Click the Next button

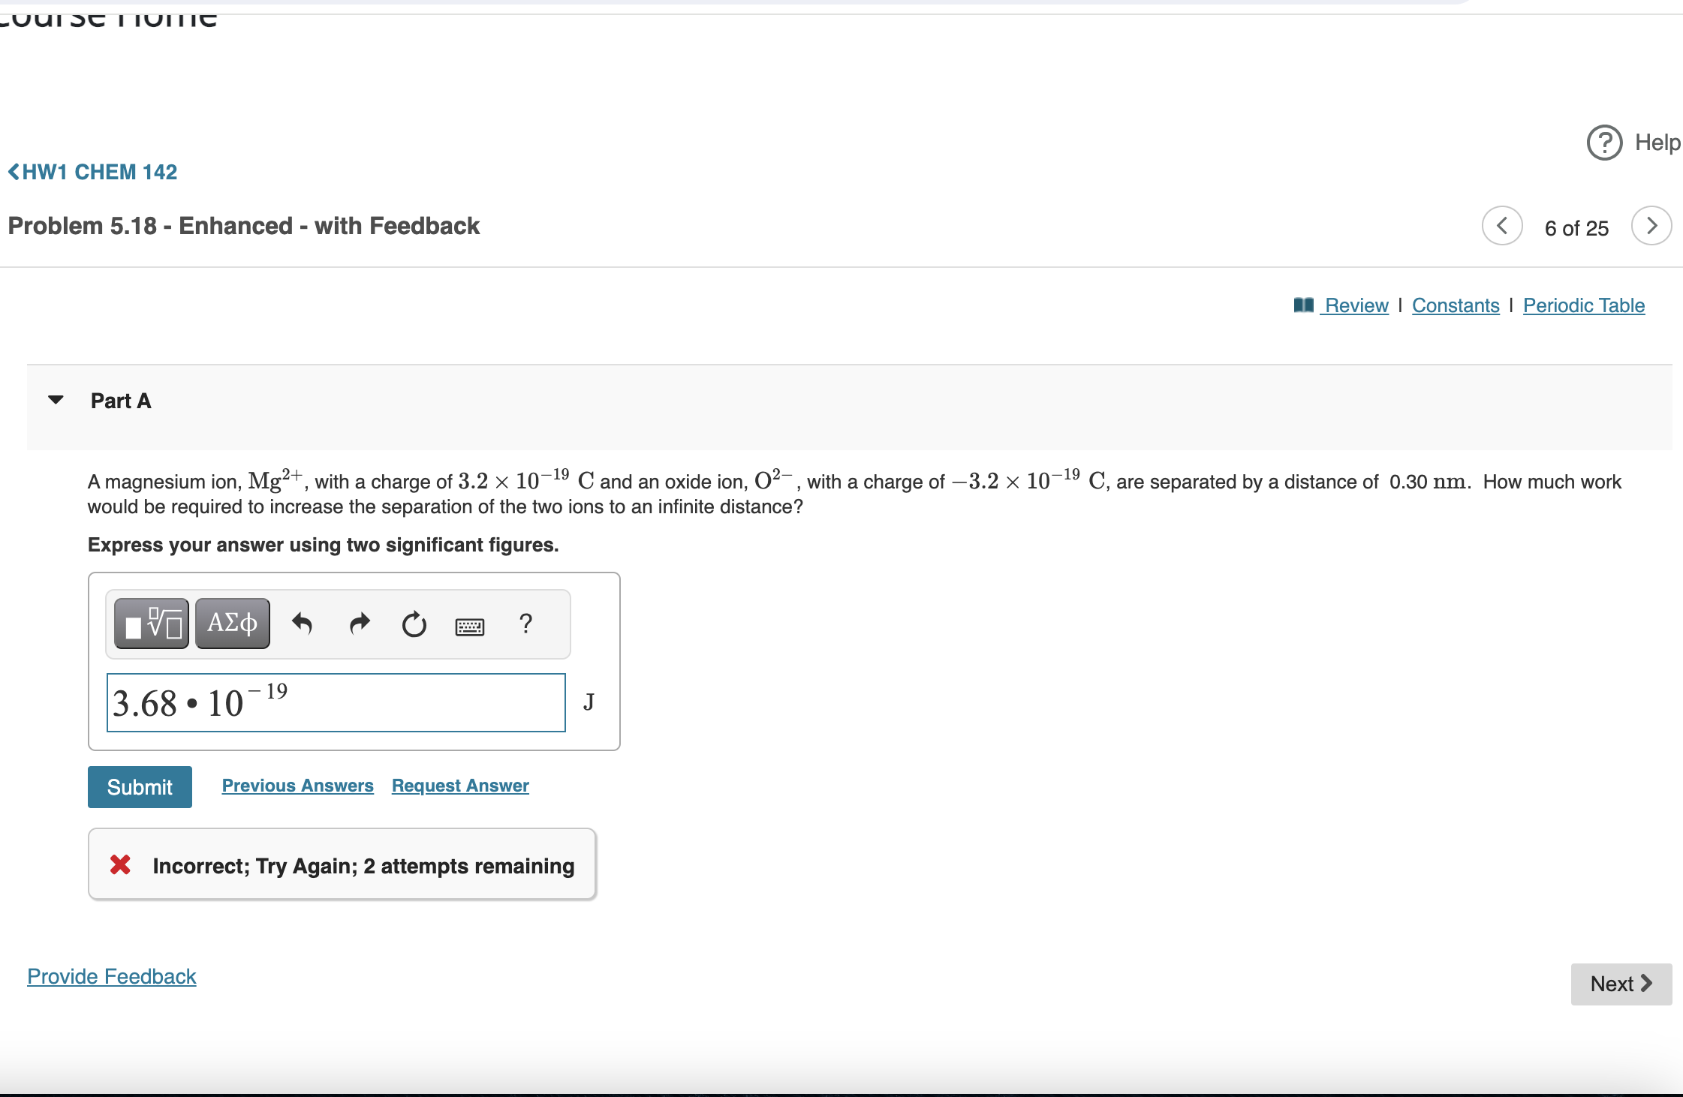(1621, 984)
